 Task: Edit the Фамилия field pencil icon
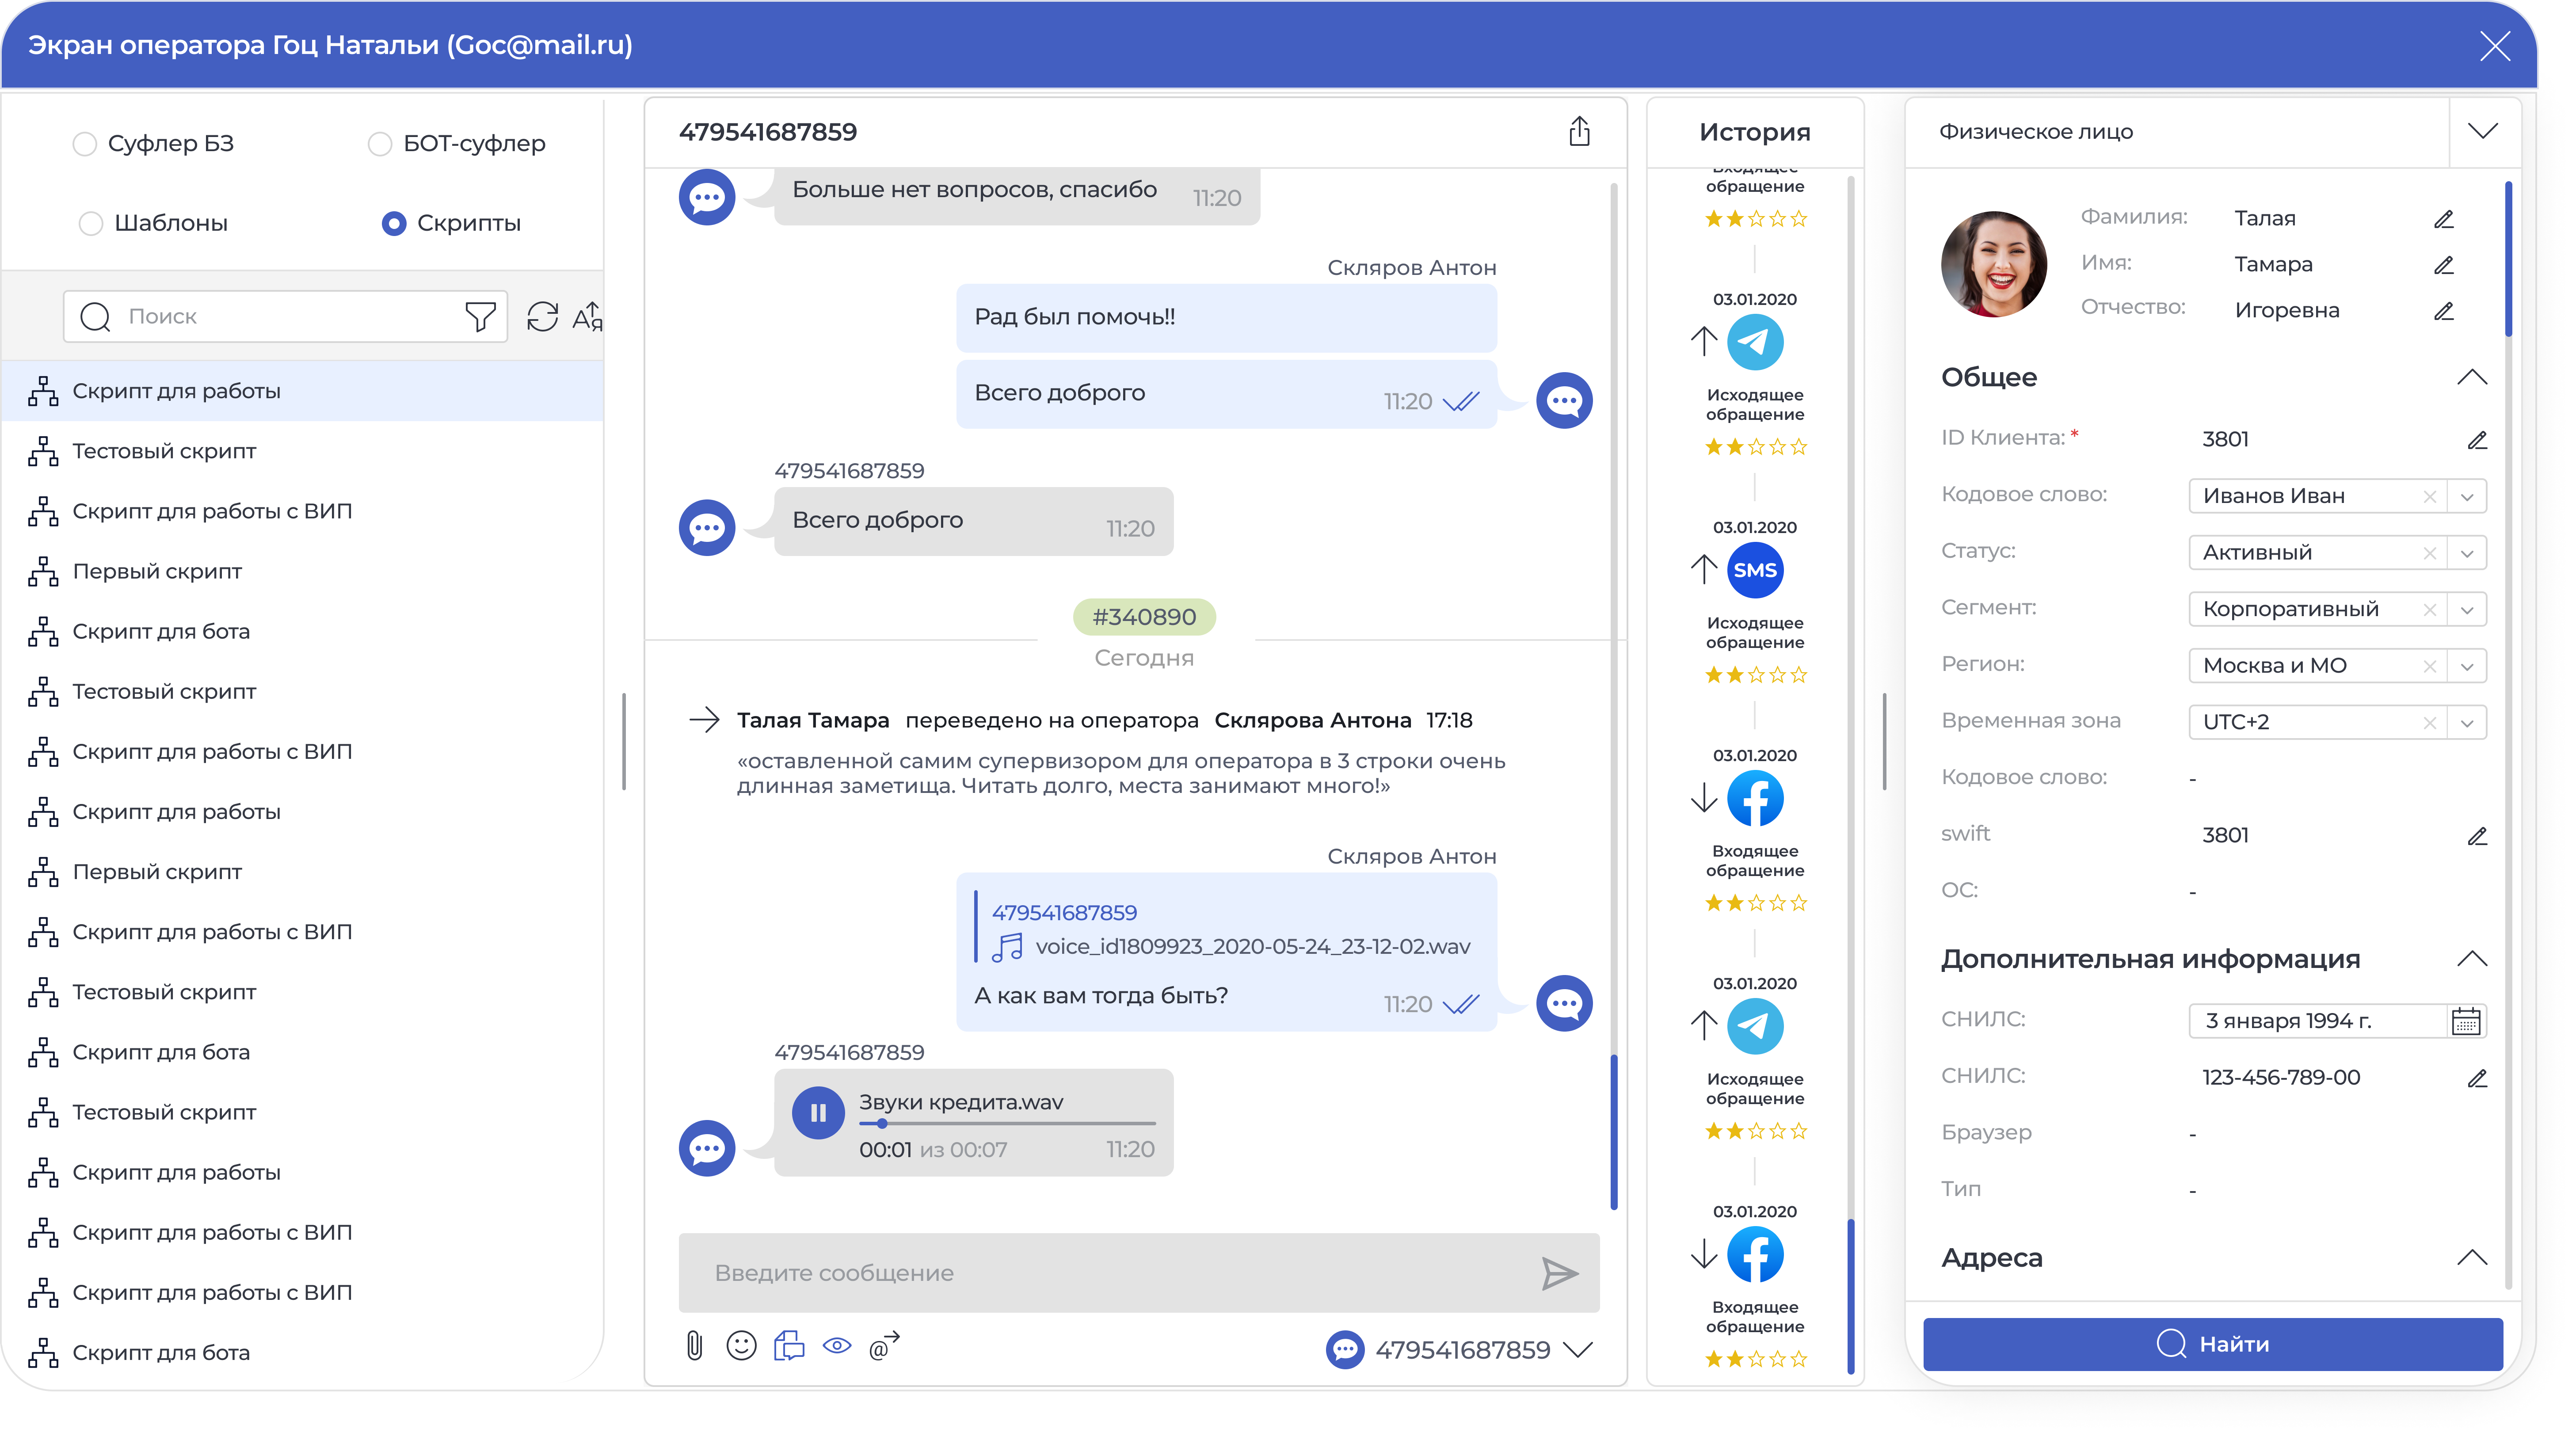coord(2443,219)
